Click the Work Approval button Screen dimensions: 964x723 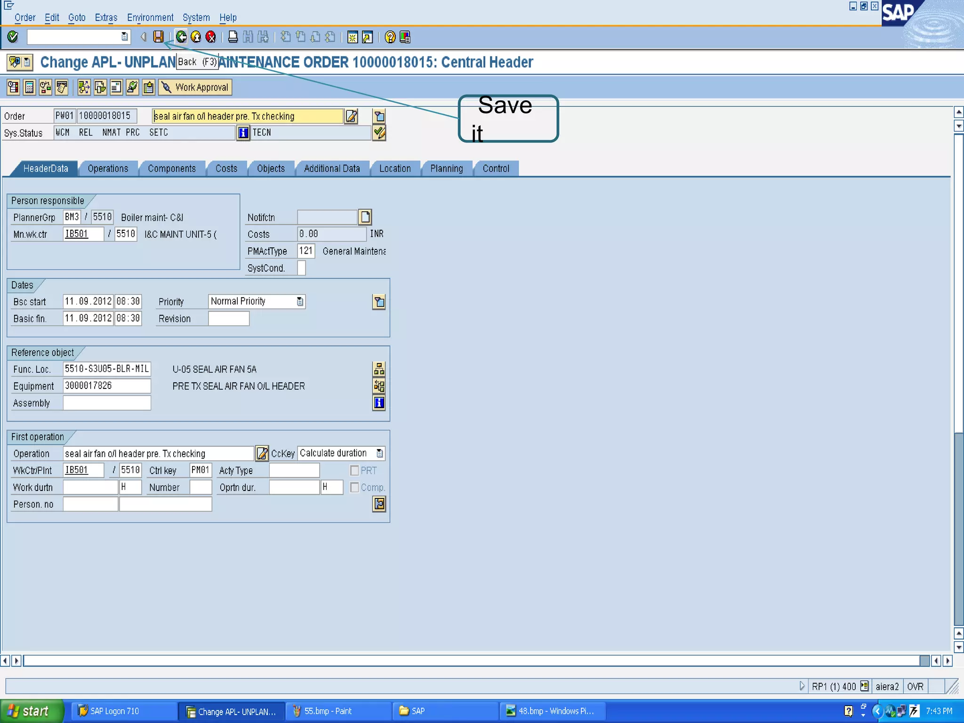(x=195, y=88)
